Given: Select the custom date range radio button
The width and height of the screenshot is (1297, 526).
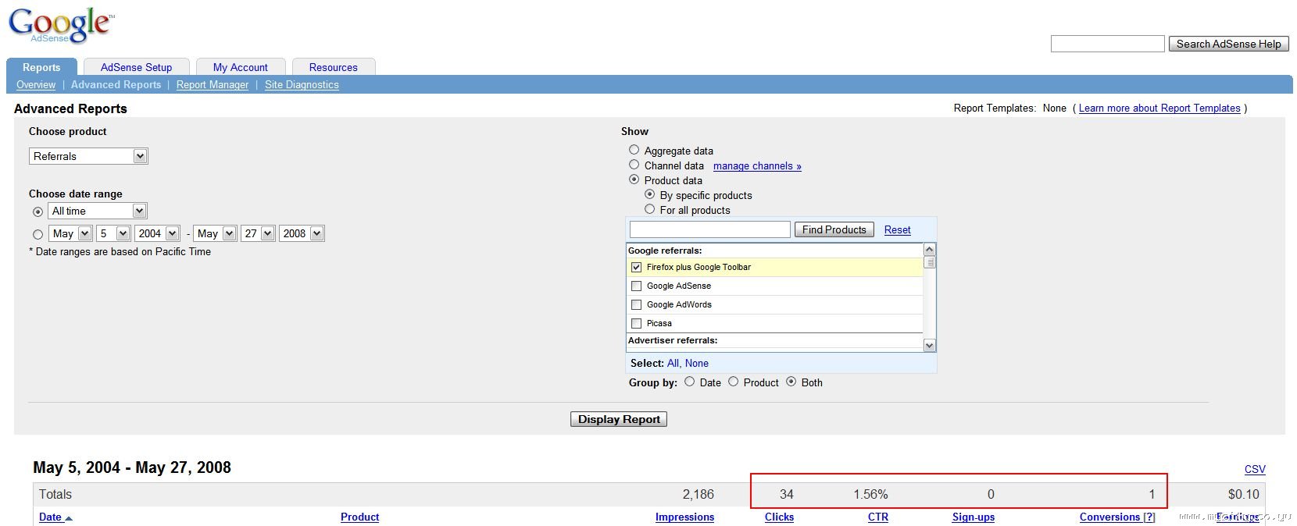Looking at the screenshot, I should [x=38, y=234].
